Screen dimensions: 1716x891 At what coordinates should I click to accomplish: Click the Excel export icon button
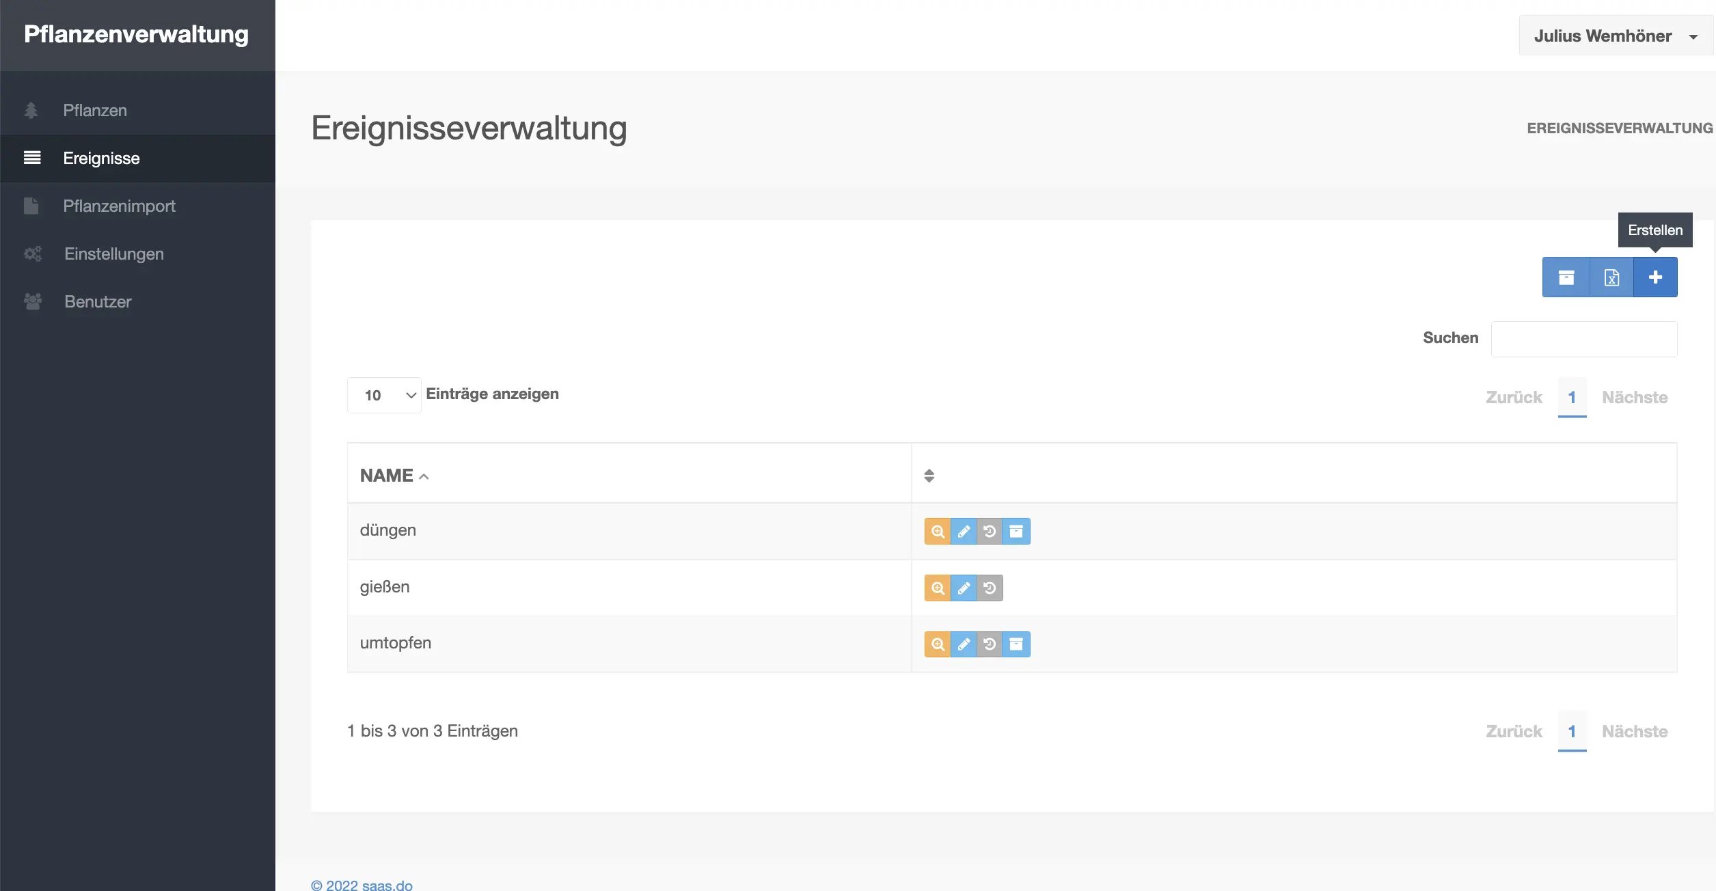(1611, 277)
